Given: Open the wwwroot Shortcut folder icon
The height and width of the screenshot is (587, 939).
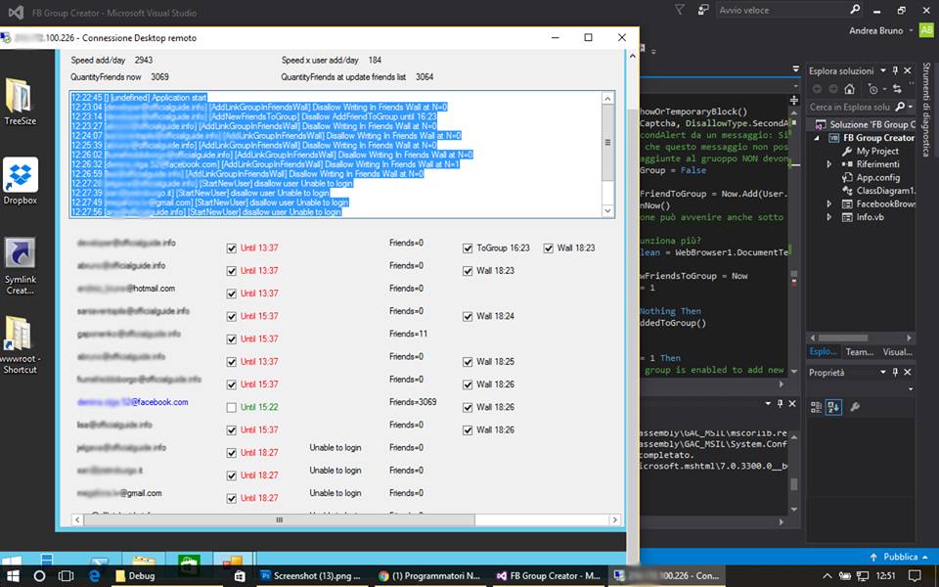Looking at the screenshot, I should 20,344.
